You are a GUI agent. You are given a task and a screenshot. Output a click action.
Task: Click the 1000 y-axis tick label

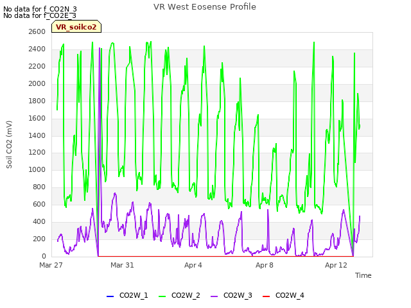(x=37, y=169)
